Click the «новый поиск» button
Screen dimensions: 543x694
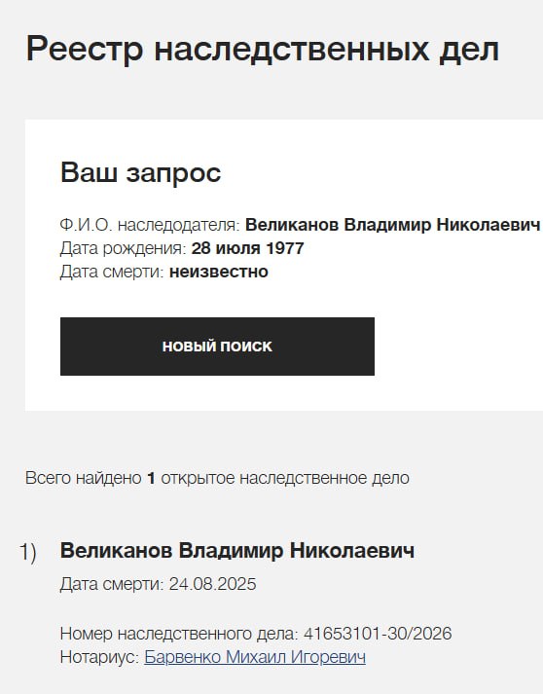(217, 347)
